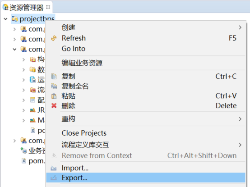Expand the first com. package node
Viewport: 250px width, 187px height.
coord(14,29)
